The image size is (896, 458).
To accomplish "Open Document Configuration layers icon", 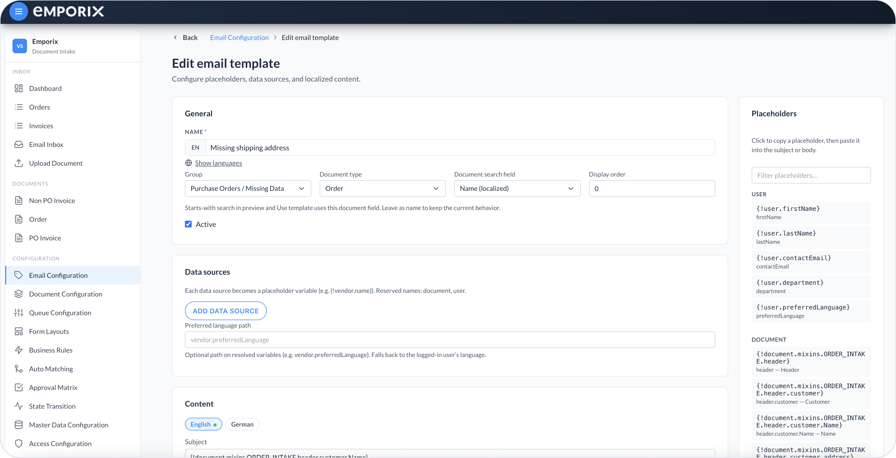I will [19, 294].
